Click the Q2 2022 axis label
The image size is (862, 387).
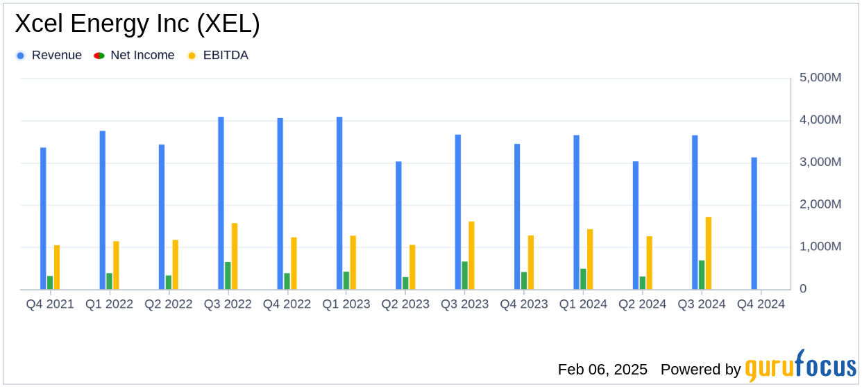pos(169,304)
